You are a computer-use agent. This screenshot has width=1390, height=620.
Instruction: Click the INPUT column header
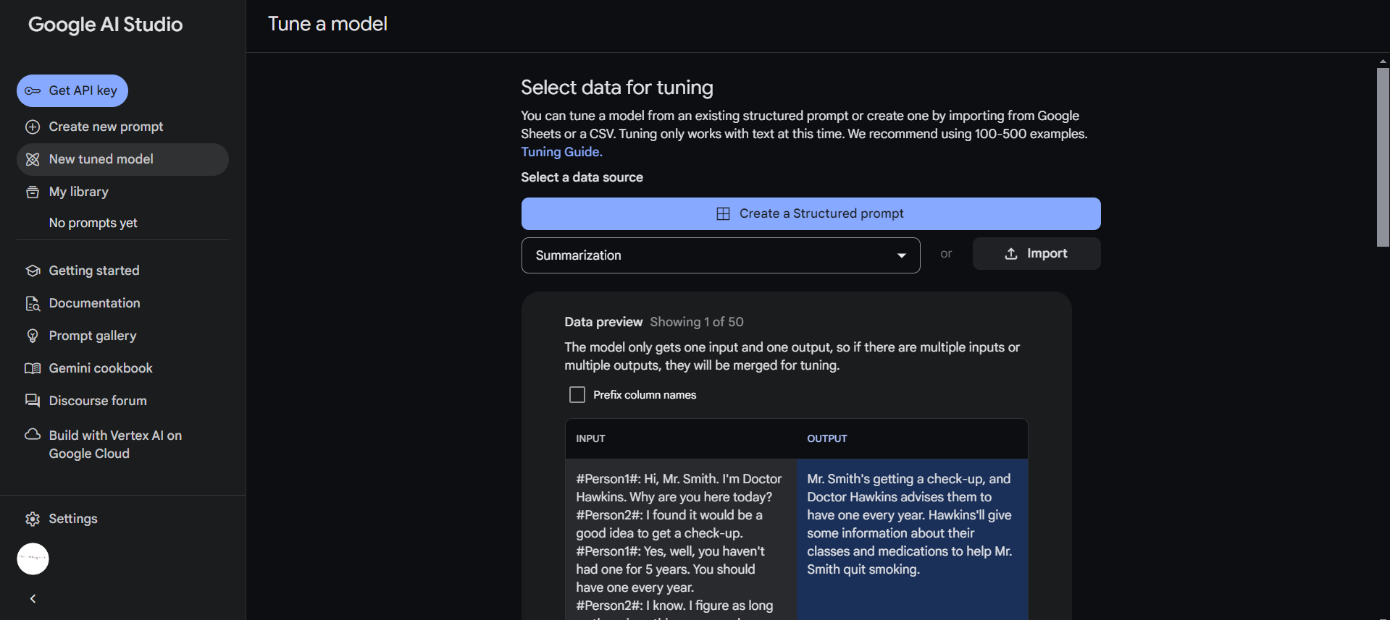[x=590, y=438]
